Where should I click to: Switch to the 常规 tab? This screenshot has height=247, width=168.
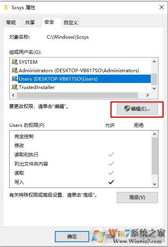click(x=11, y=22)
